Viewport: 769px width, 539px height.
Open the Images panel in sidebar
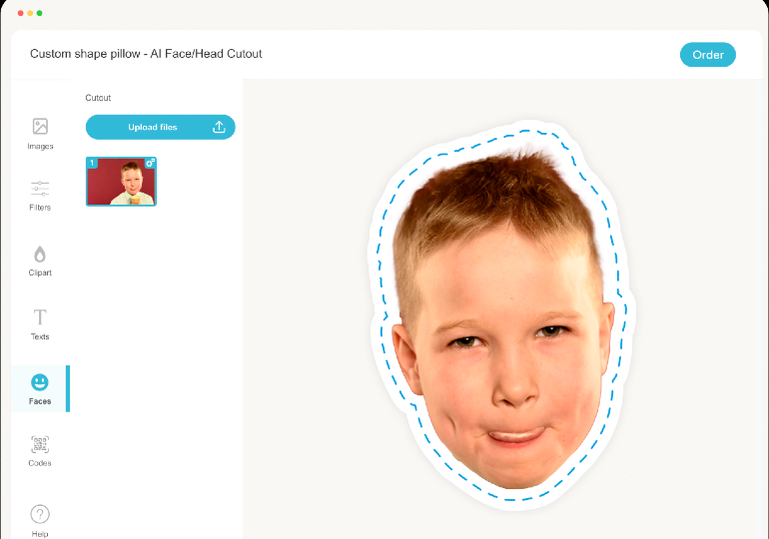tap(40, 134)
